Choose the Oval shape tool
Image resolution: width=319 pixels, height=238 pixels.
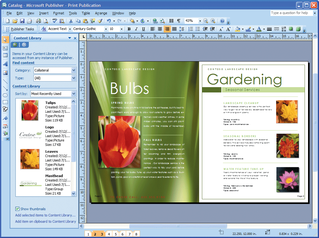(5, 95)
